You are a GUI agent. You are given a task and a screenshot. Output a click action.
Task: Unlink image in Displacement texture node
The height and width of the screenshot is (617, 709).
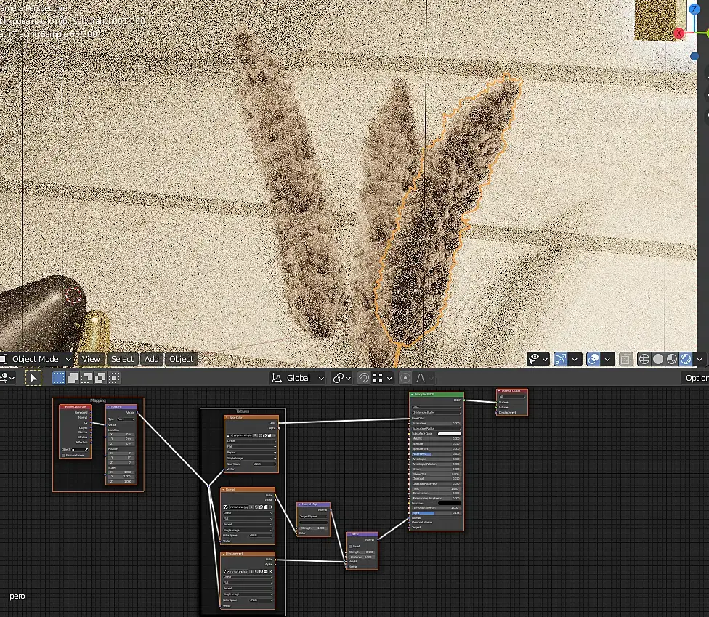(270, 571)
